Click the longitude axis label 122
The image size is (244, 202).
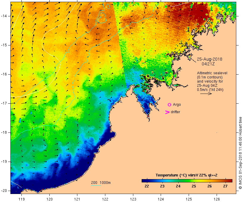pos(105,199)
